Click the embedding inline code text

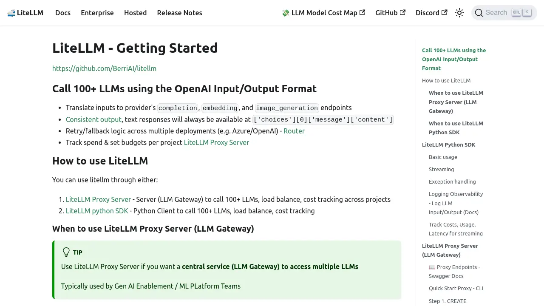(220, 108)
